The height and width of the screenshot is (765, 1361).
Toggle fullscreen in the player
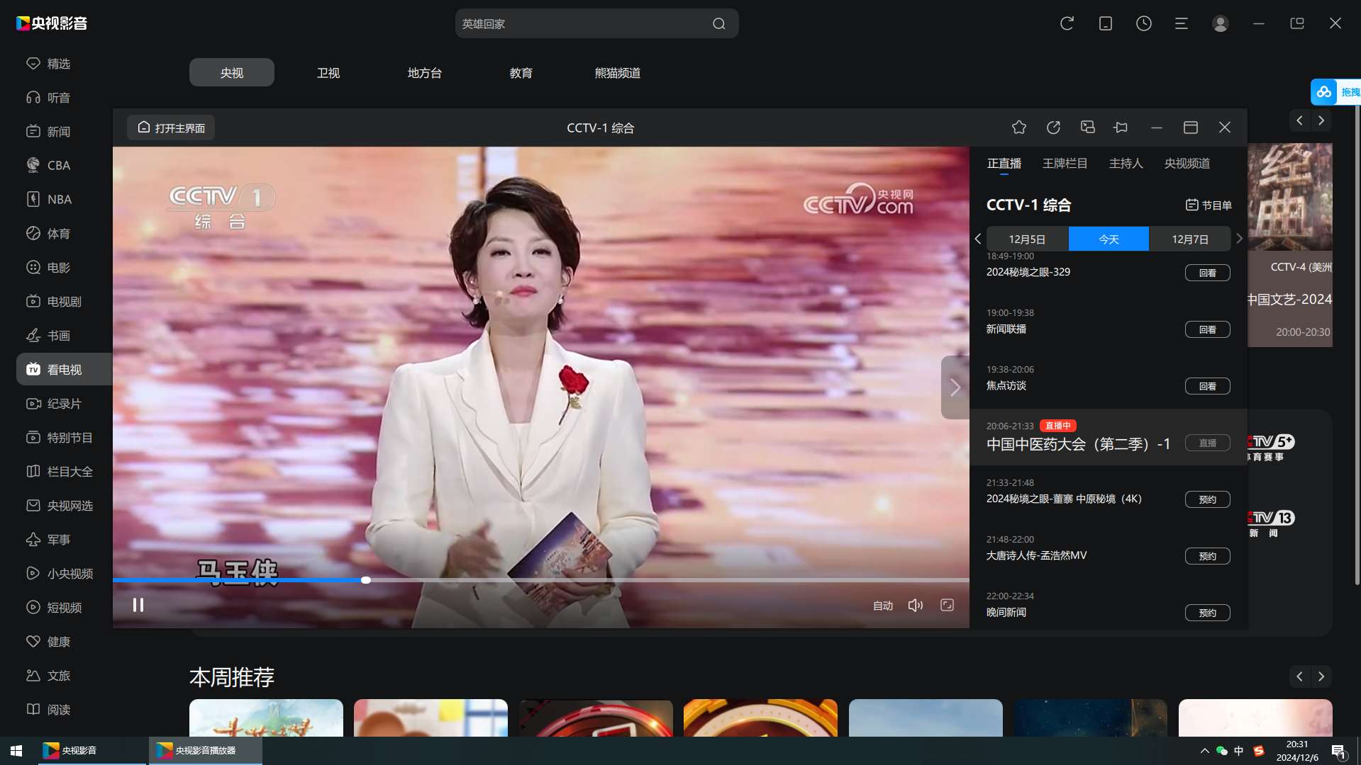point(947,605)
